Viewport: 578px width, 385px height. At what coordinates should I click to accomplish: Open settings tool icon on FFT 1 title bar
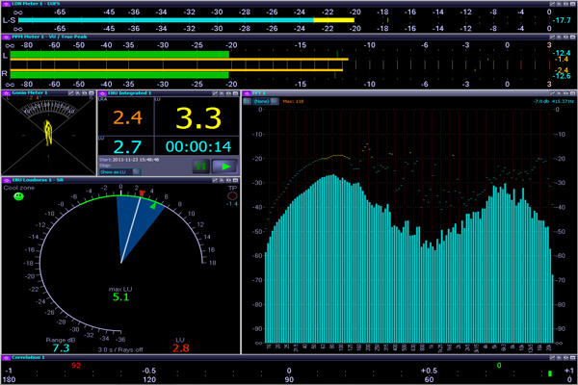552,93
